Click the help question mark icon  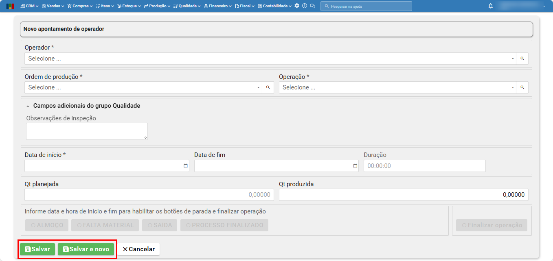coord(305,6)
